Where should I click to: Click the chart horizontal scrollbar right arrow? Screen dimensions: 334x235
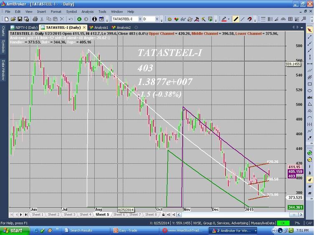pyautogui.click(x=301, y=215)
